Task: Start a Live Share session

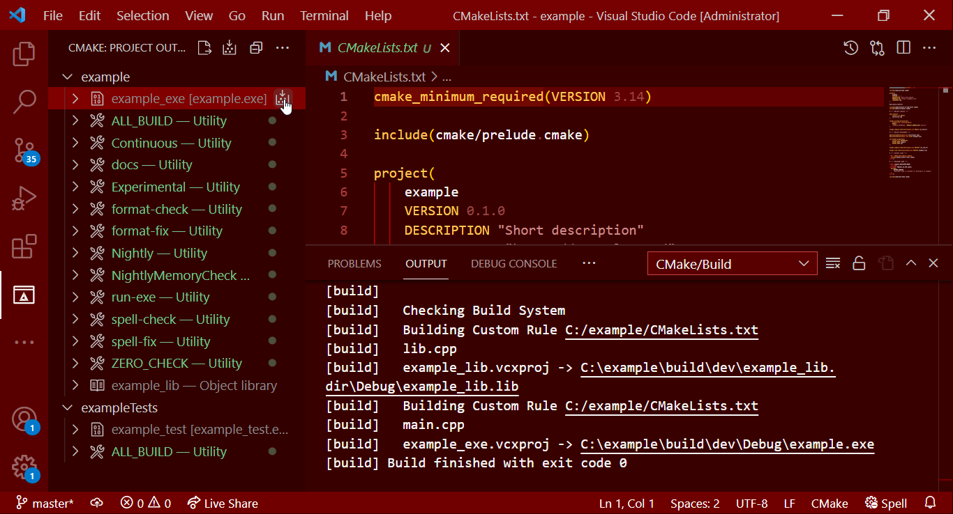Action: tap(223, 503)
